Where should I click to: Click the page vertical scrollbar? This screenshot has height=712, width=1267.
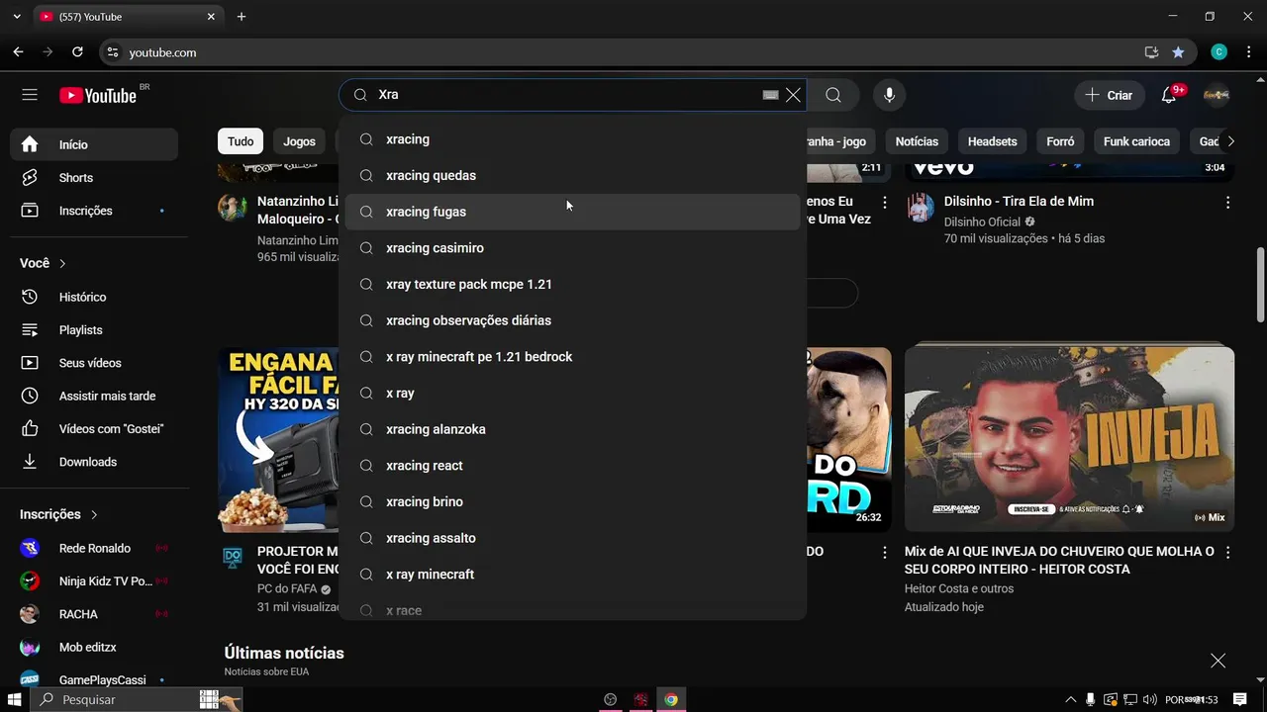coord(1260,285)
